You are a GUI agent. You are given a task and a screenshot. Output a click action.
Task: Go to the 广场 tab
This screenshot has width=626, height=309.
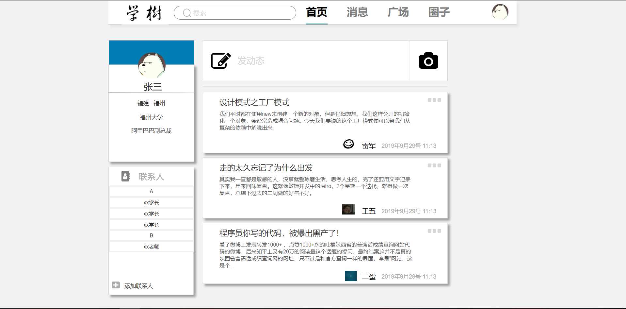click(398, 12)
